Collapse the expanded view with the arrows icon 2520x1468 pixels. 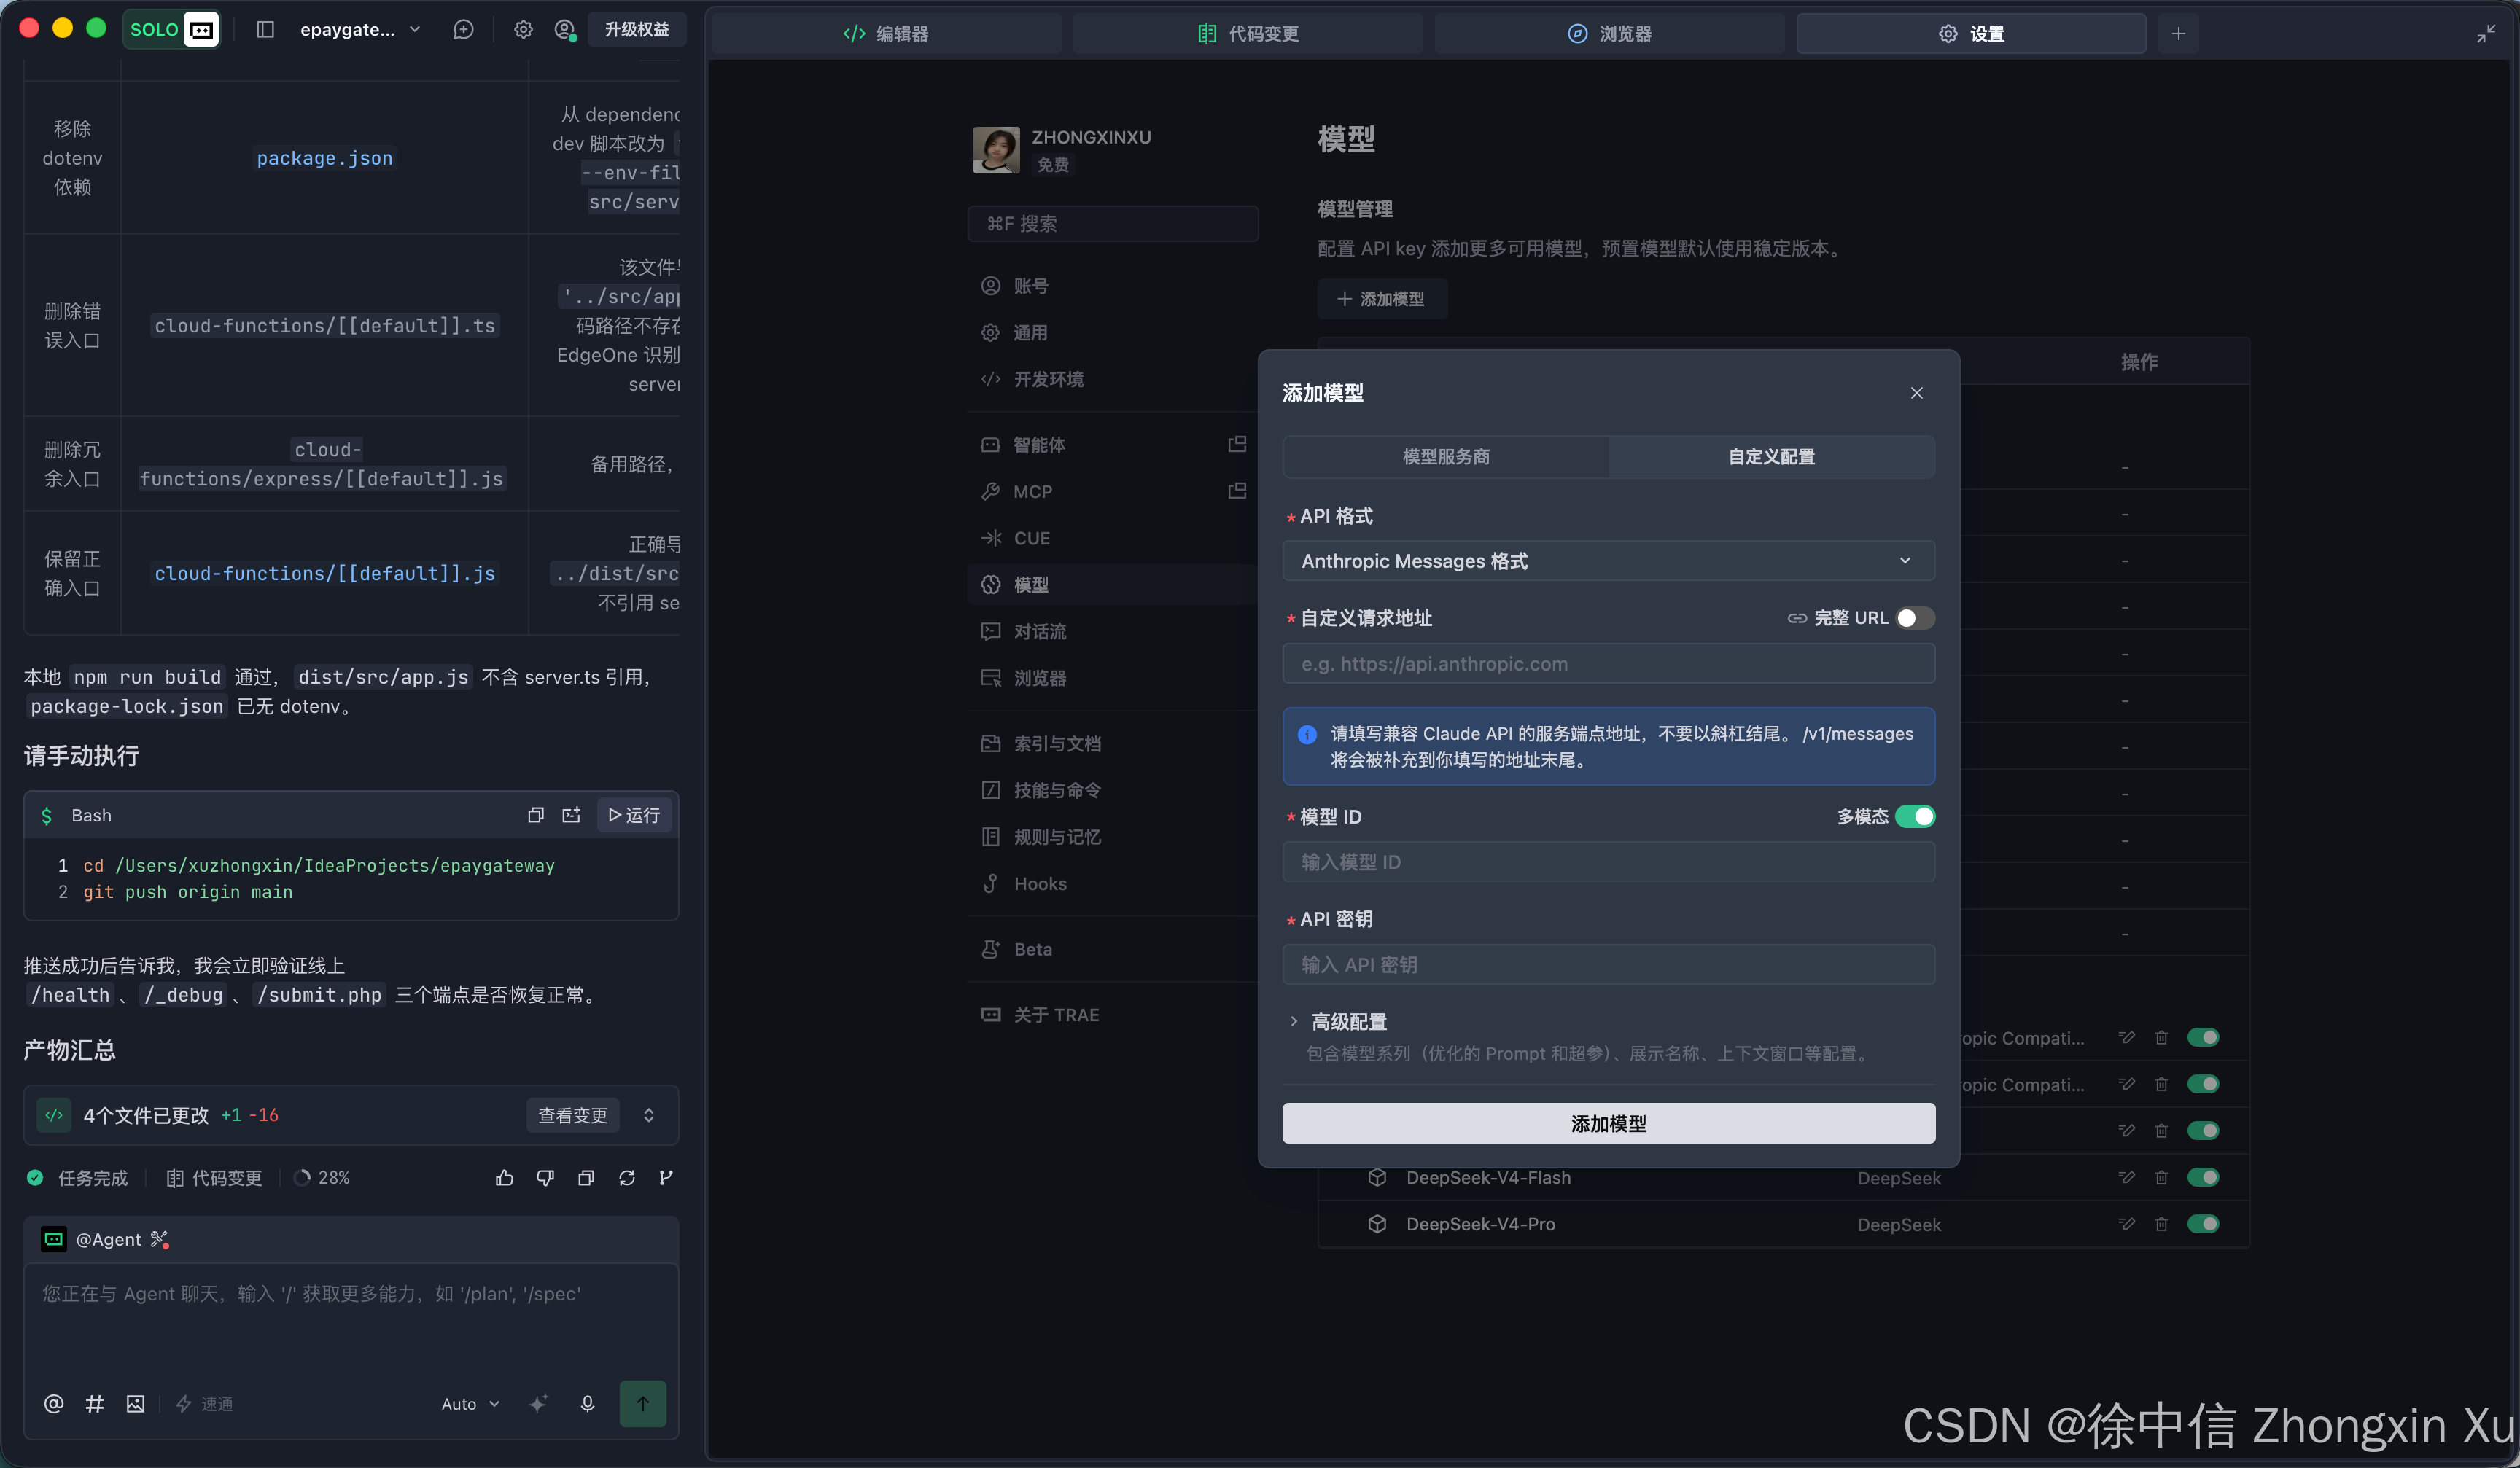click(2486, 34)
